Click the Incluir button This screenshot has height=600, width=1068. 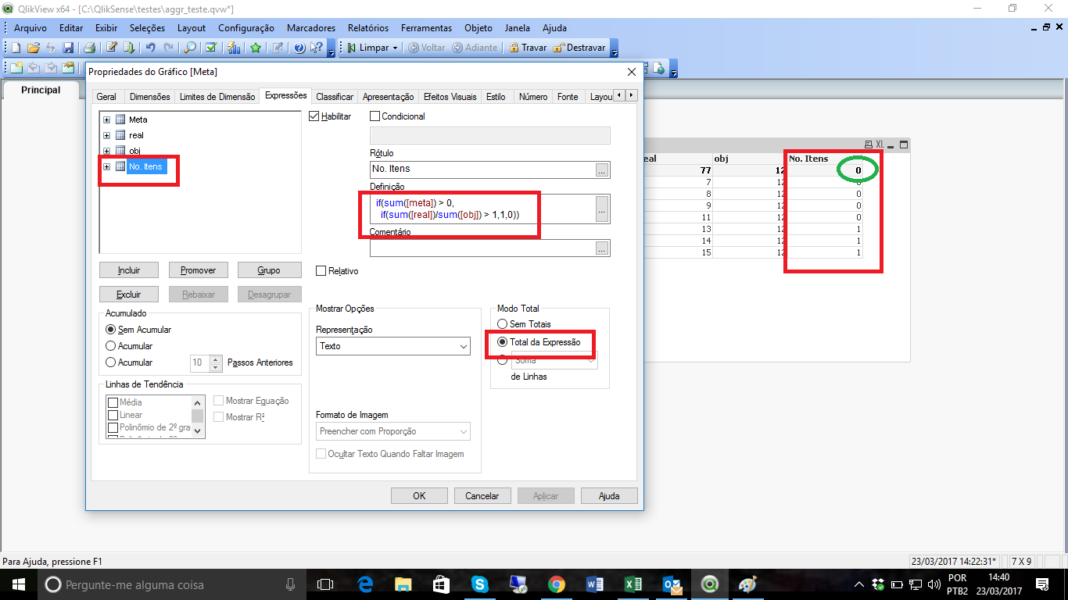(x=129, y=270)
